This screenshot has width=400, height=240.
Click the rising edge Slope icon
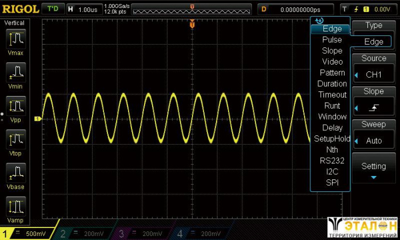coord(374,107)
